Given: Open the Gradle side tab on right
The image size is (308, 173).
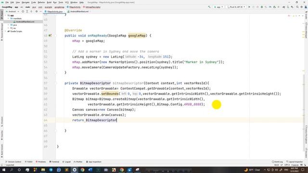Looking at the screenshot, I should [306, 15].
